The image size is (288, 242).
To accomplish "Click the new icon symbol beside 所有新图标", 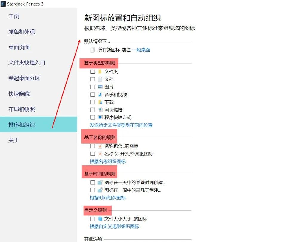I will (93, 50).
